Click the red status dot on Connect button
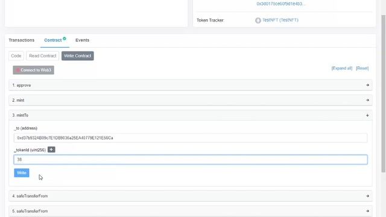The height and width of the screenshot is (217, 386). [x=17, y=70]
